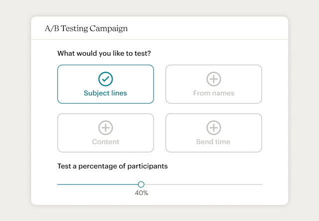Click the checkmark icon in Subject lines
319x221 pixels.
point(105,79)
